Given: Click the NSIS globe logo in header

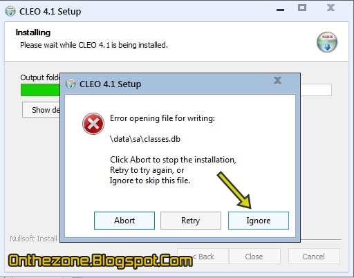Looking at the screenshot, I should [x=327, y=42].
